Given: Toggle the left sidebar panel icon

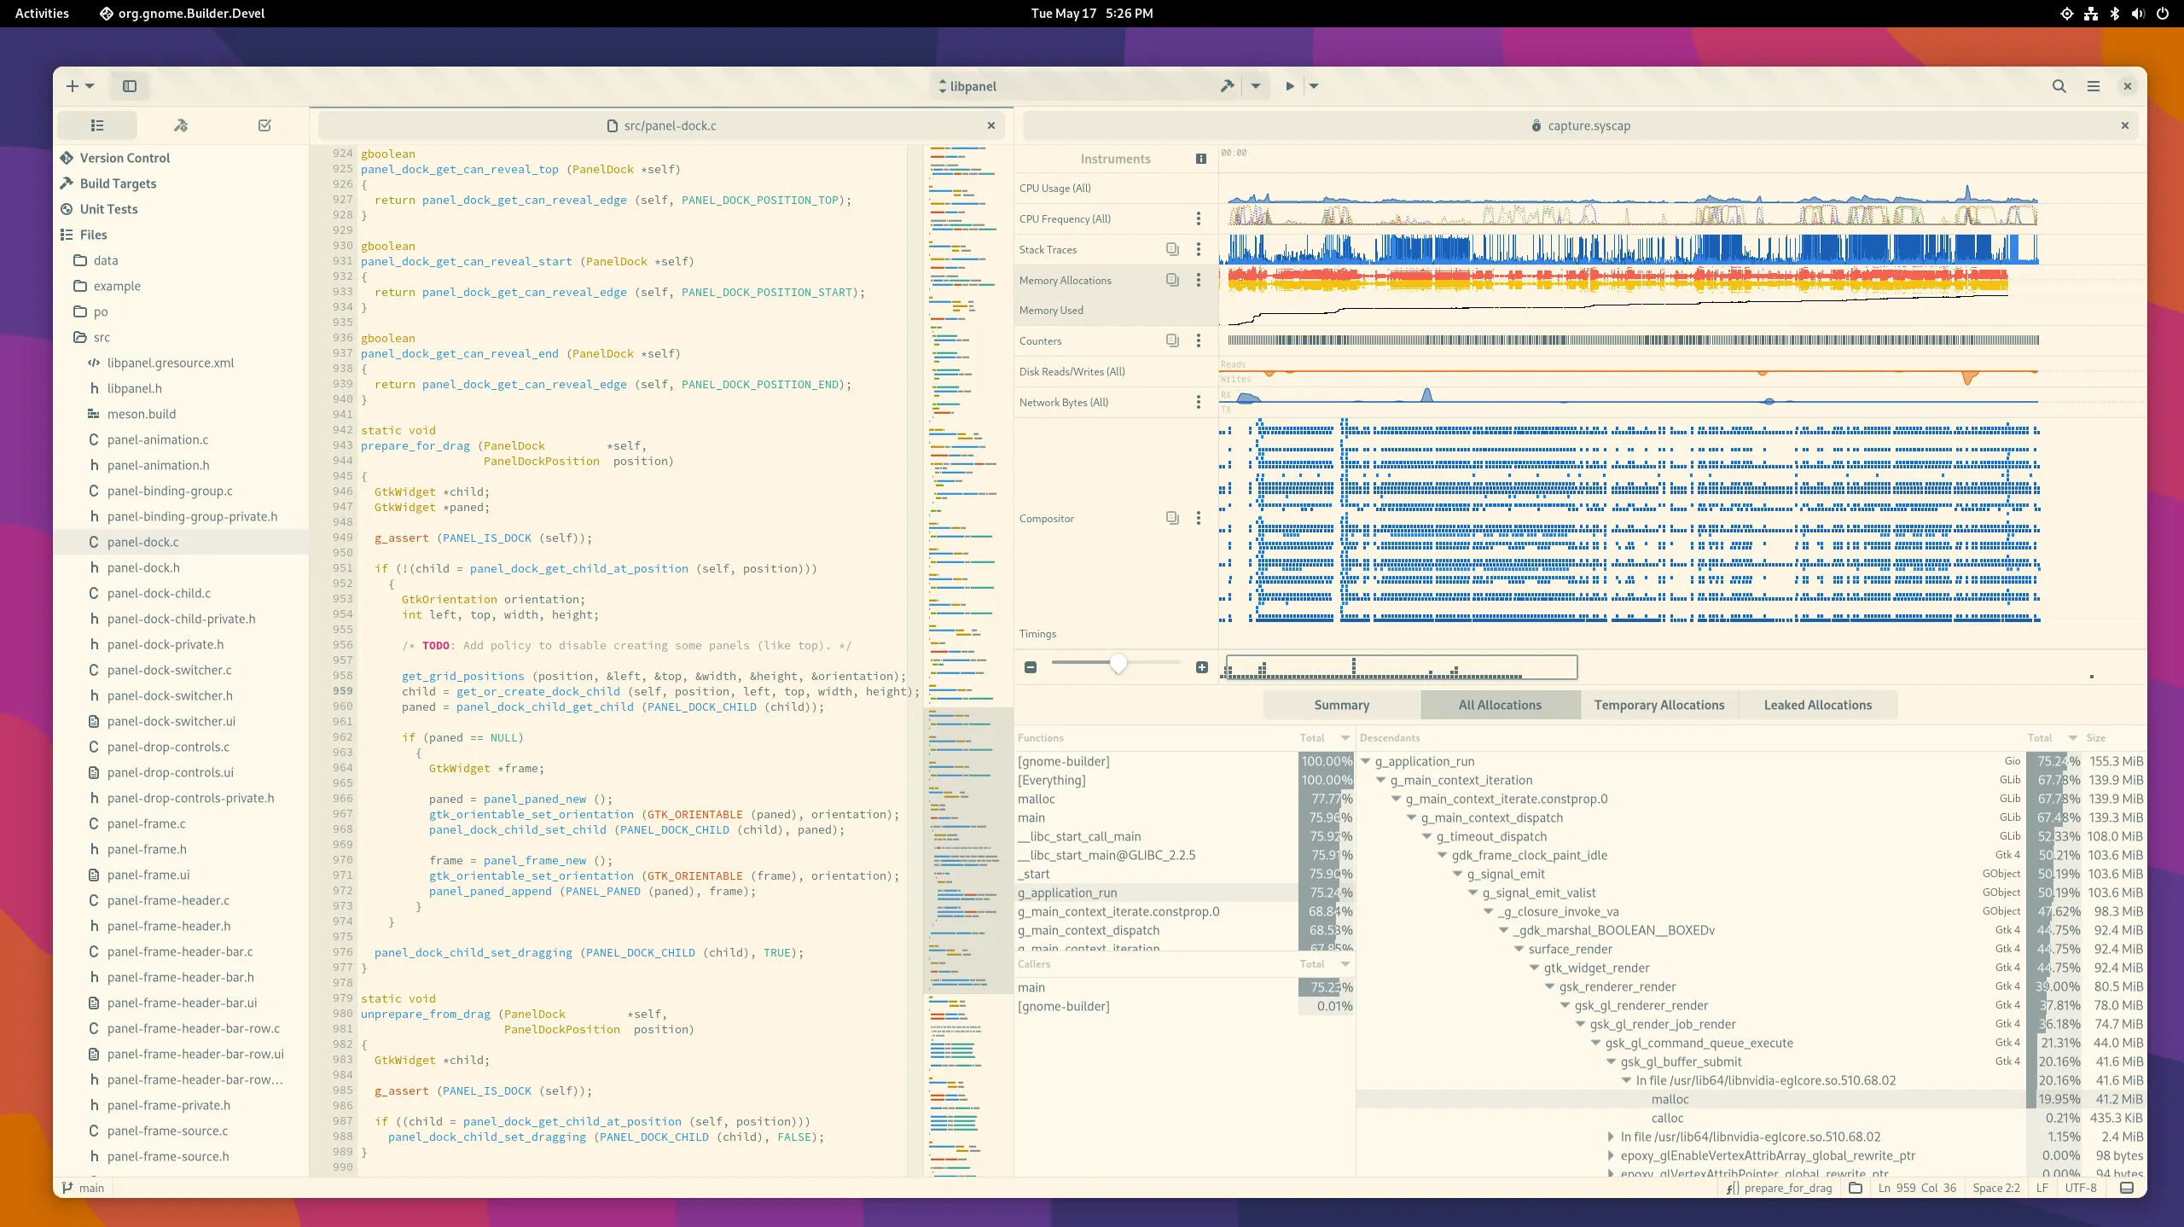Looking at the screenshot, I should click(130, 85).
